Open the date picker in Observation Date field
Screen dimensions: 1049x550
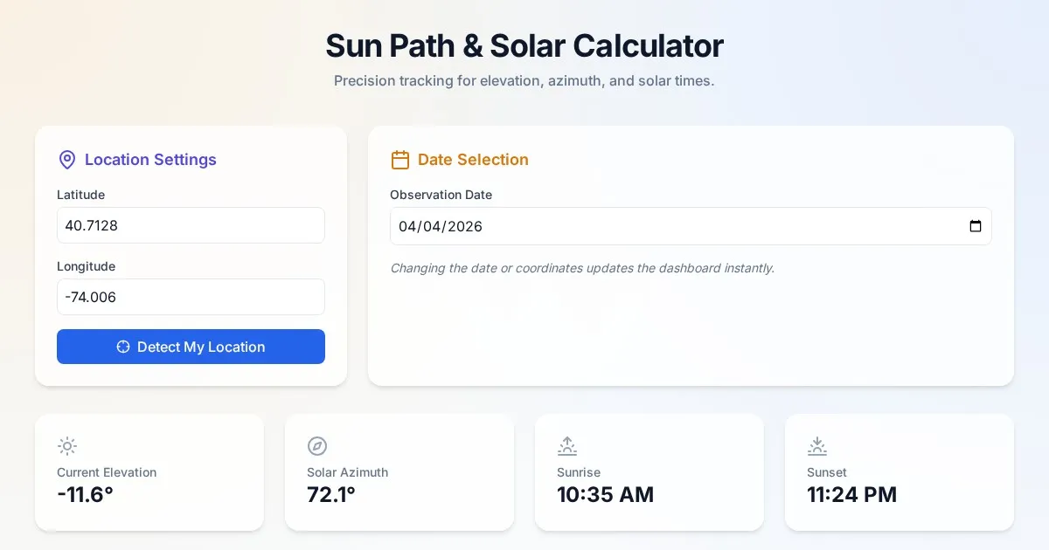[x=976, y=226]
